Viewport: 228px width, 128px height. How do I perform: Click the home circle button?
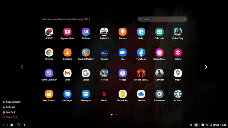18,125
